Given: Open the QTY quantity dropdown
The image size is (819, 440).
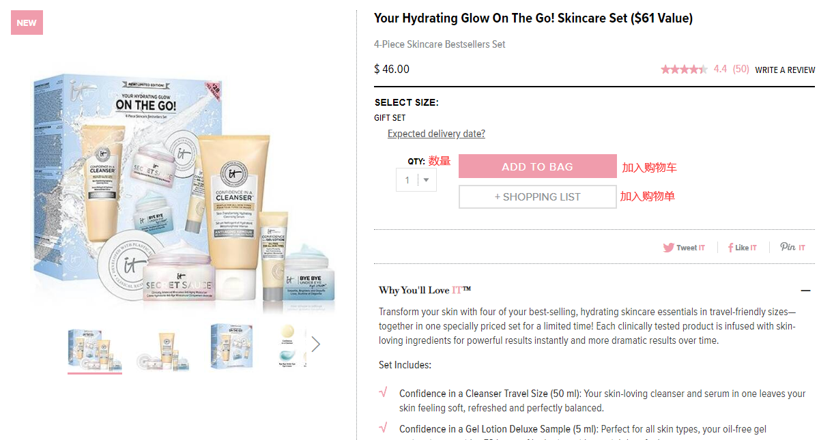Looking at the screenshot, I should [416, 180].
